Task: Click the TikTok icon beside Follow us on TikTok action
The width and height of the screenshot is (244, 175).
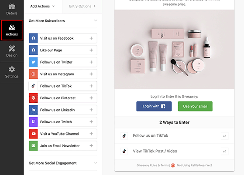Action: coord(33,86)
